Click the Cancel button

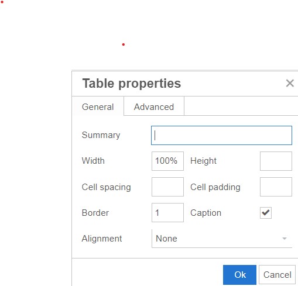tap(277, 275)
